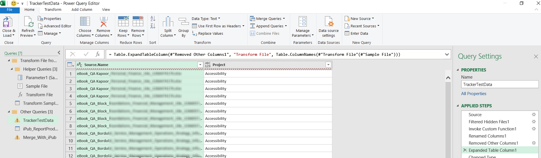Click the Remove Rows icon
Screen dimensions: 541x158
click(x=138, y=22)
